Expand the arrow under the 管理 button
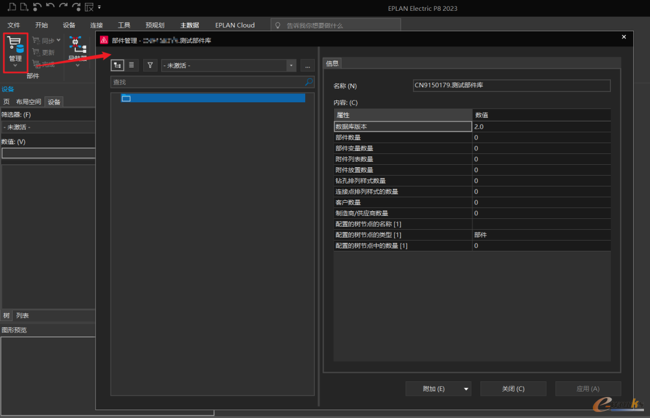 15,66
